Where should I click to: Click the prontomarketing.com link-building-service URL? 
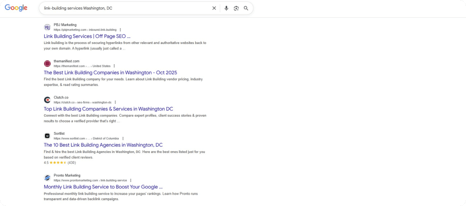tap(91, 180)
